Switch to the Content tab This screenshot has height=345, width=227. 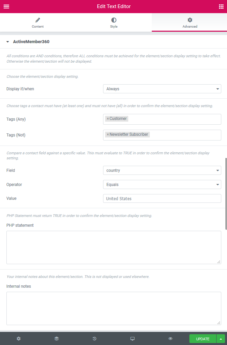click(x=38, y=23)
